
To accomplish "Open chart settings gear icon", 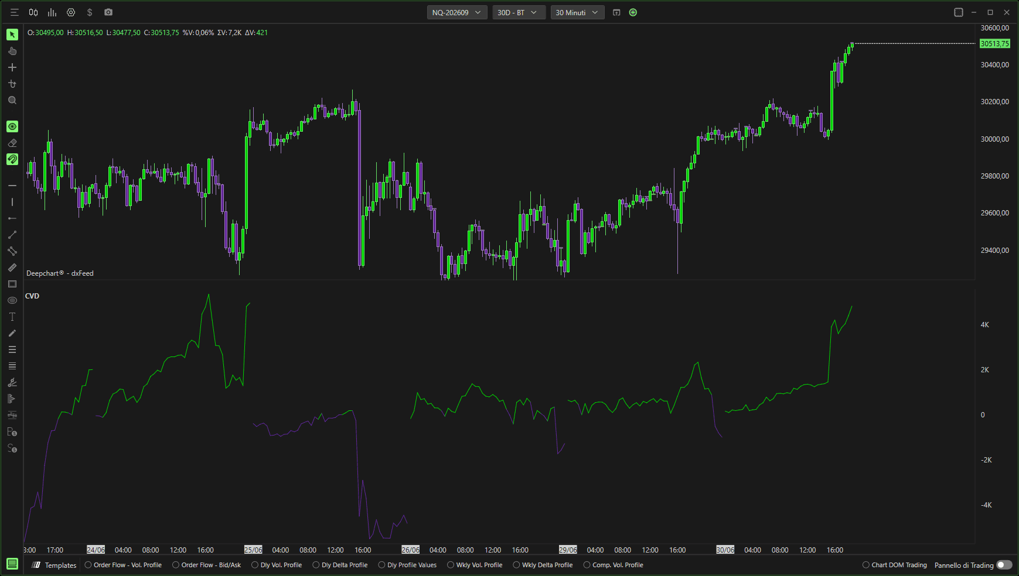I will coord(71,12).
